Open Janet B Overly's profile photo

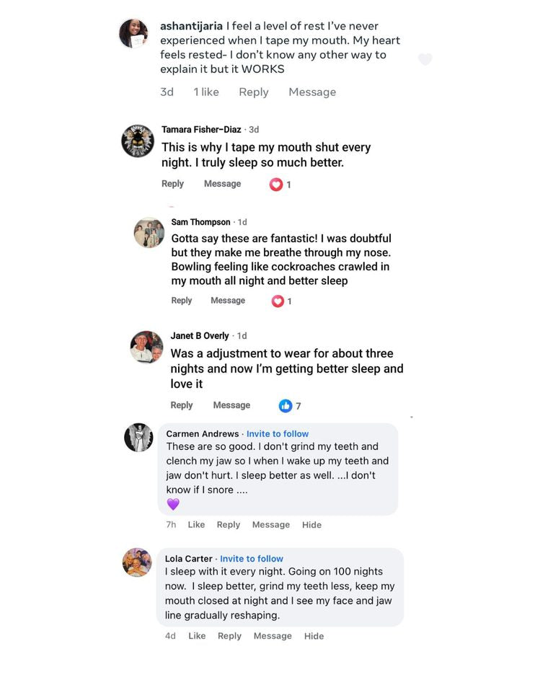click(x=147, y=347)
